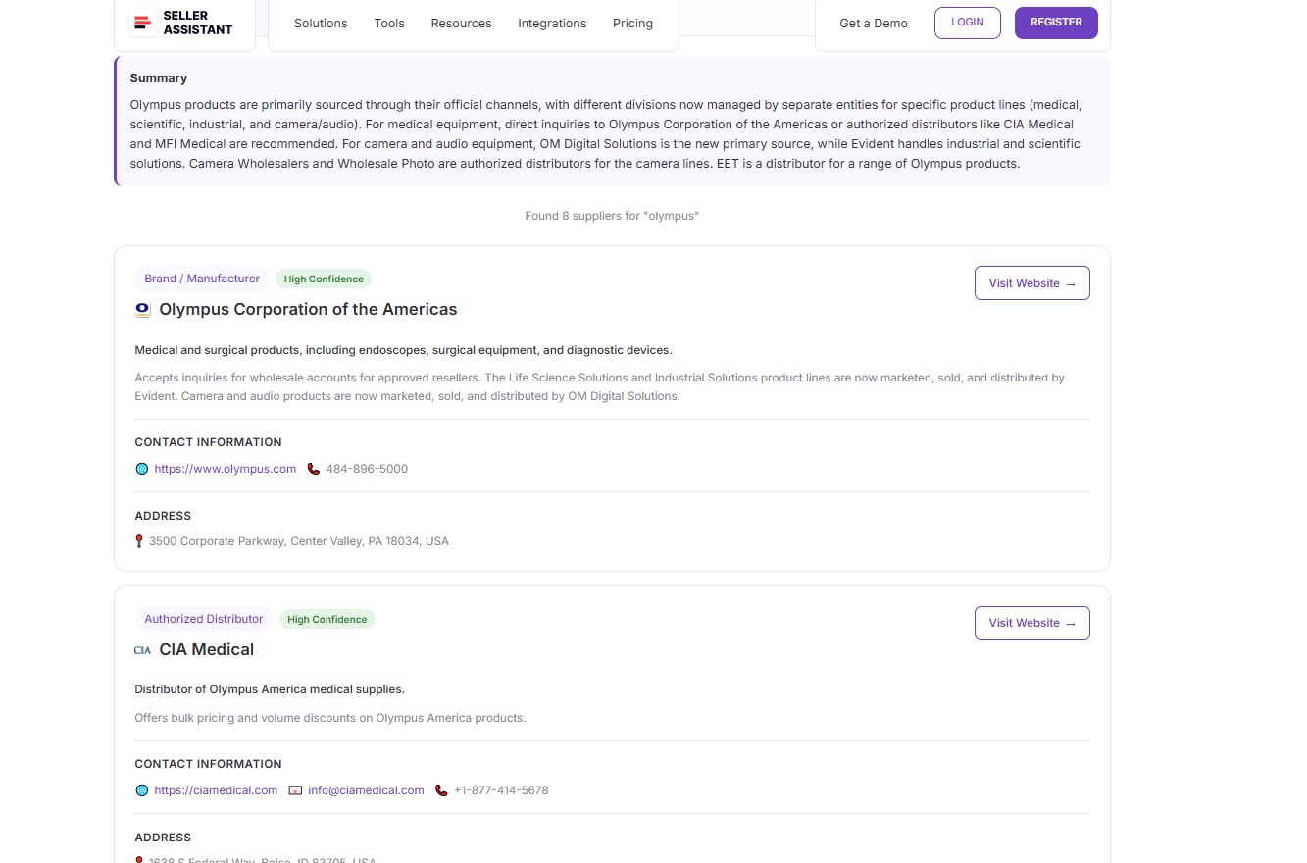
Task: Click globe icon next to olympus.com link
Action: click(142, 469)
